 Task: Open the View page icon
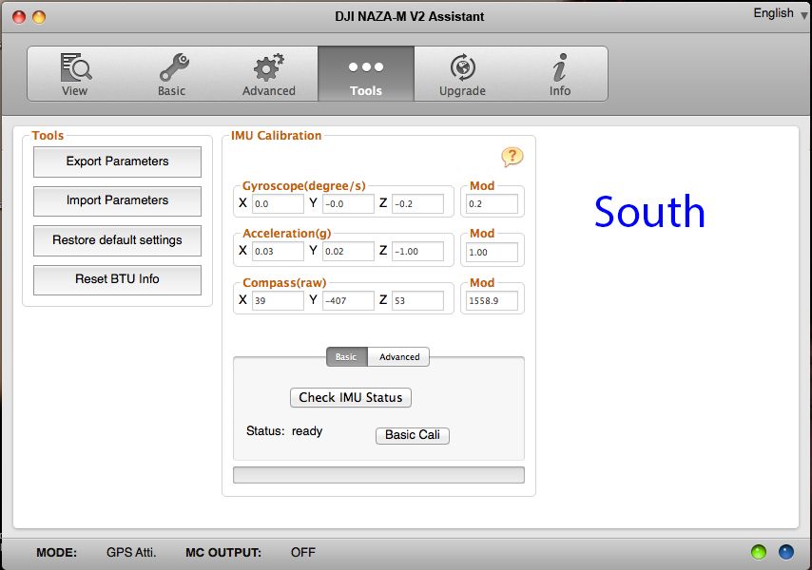pos(75,74)
